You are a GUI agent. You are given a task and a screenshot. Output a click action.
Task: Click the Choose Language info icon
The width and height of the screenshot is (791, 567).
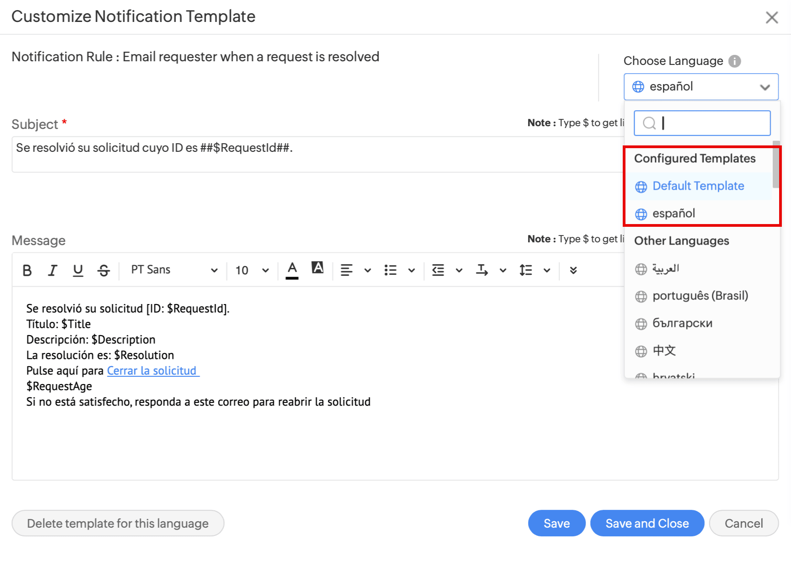pyautogui.click(x=735, y=61)
